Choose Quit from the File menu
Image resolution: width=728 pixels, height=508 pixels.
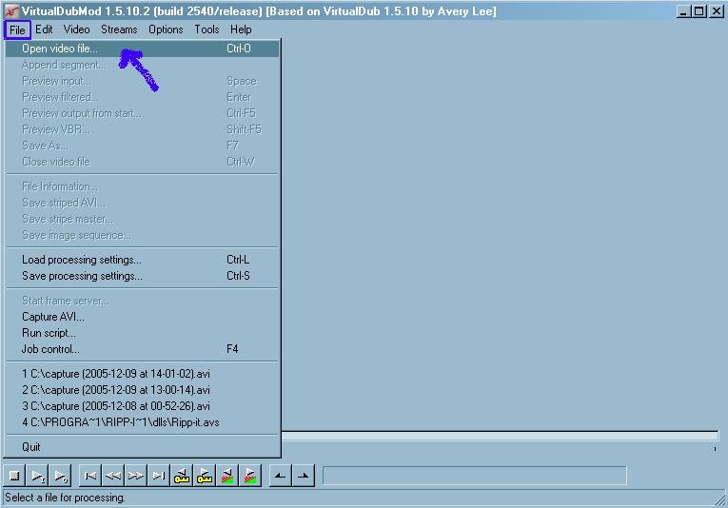coord(142,447)
